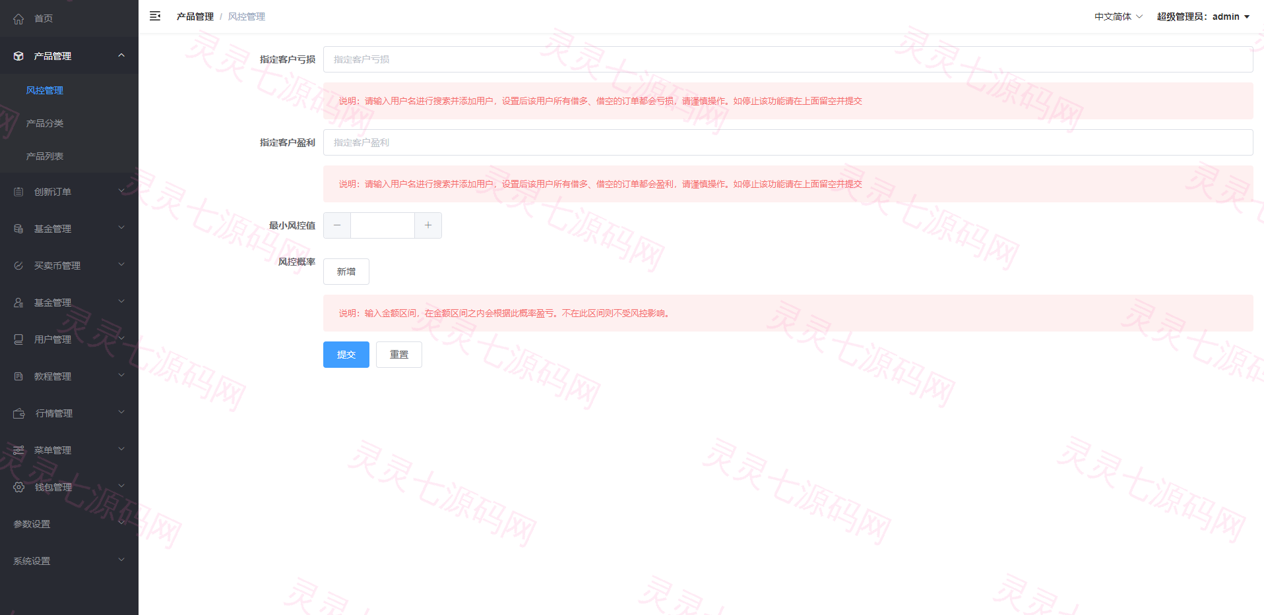
Task: Click 风控管理 in the breadcrumb
Action: point(247,16)
